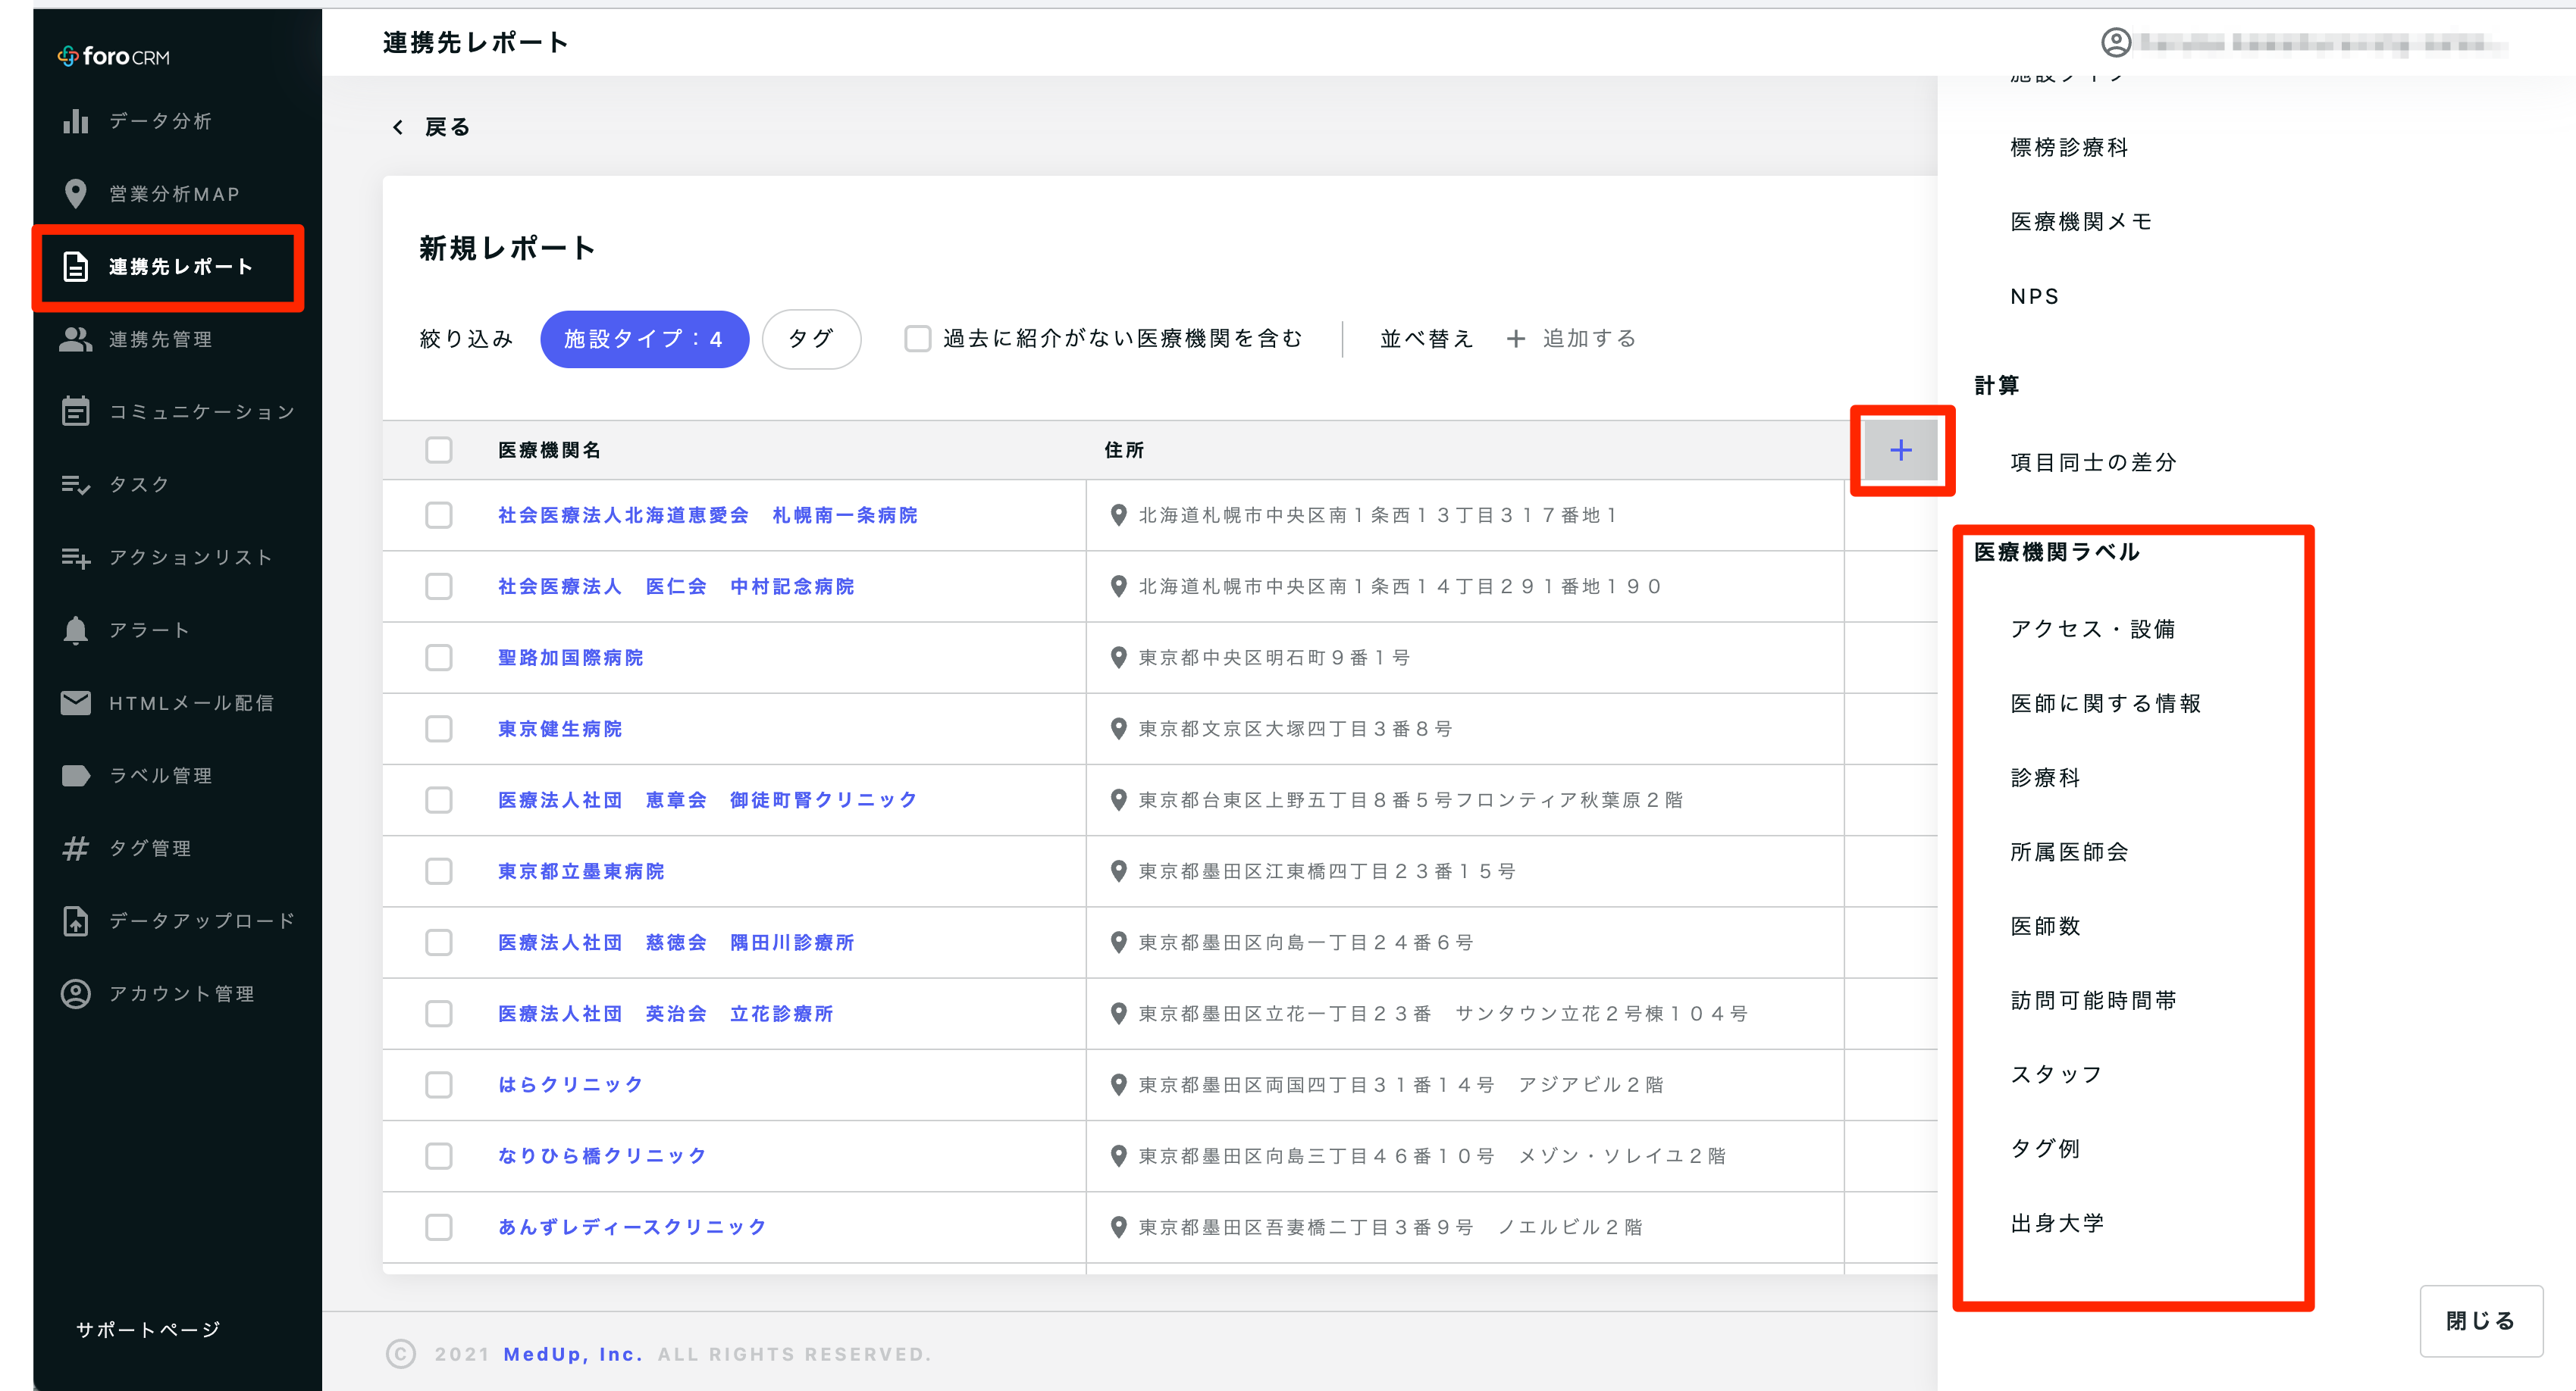Check the 隅田川診療所 row checkbox
Viewport: 2576px width, 1391px height.
coord(439,942)
